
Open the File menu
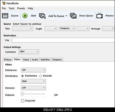(x=4, y=8)
